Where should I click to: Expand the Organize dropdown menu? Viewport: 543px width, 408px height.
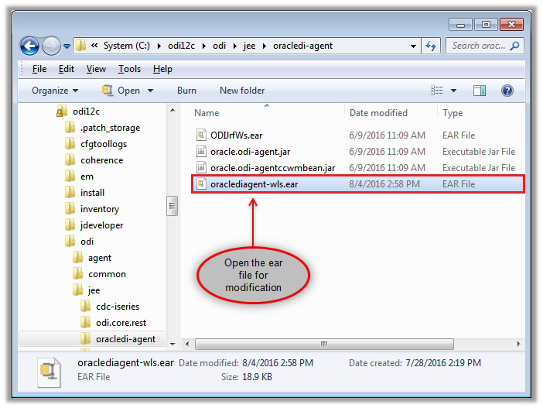tap(54, 91)
